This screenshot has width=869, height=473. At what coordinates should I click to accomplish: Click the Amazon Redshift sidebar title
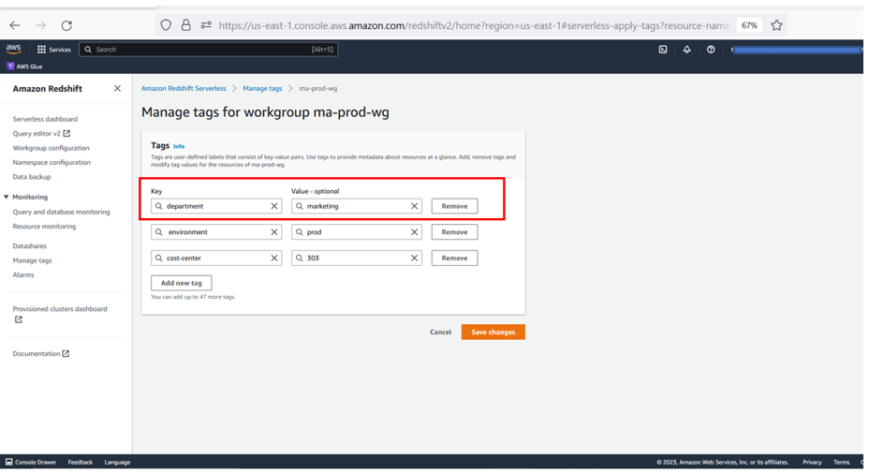pyautogui.click(x=47, y=89)
